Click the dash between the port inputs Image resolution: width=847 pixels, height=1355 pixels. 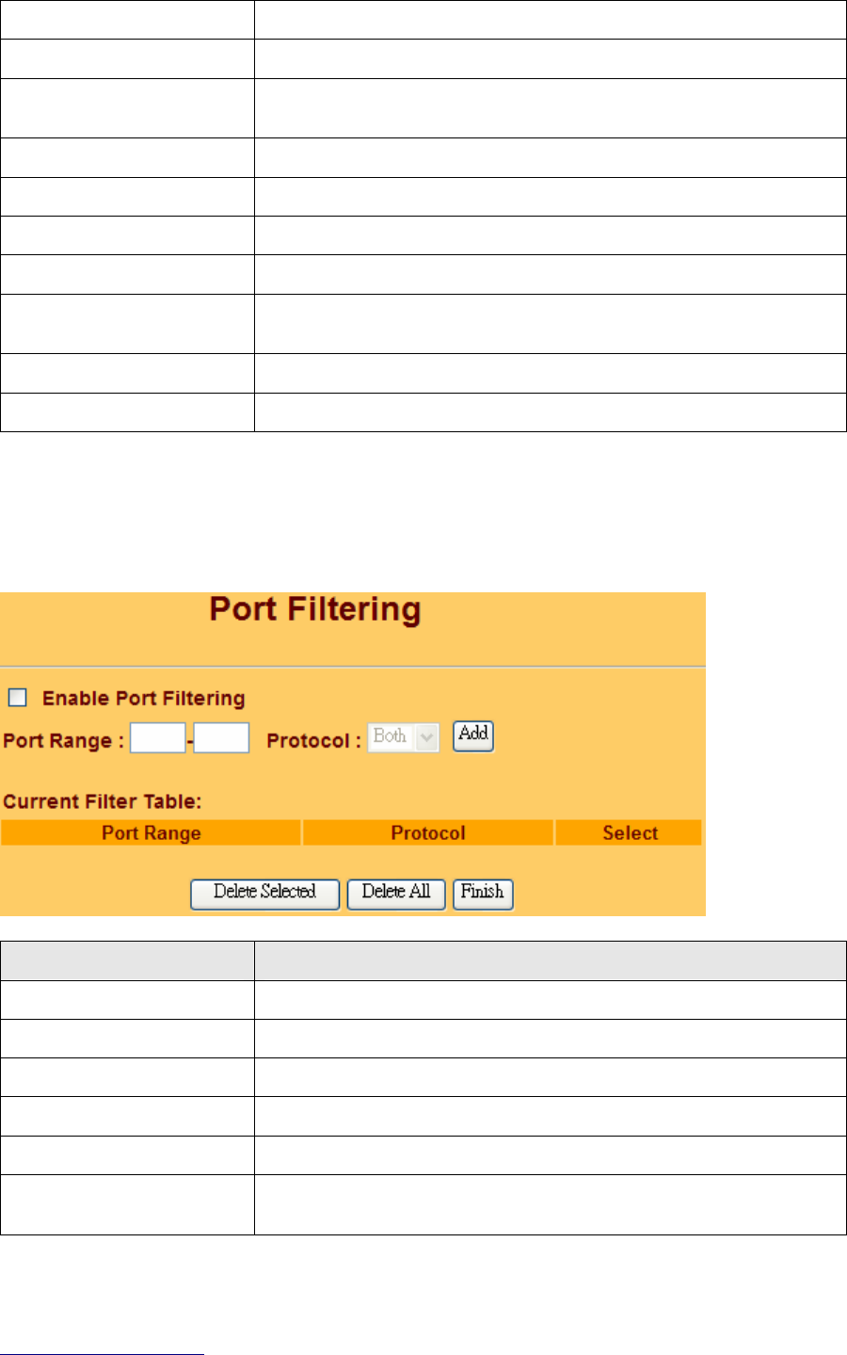point(190,742)
